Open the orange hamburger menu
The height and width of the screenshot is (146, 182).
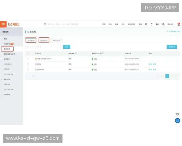(x=3, y=24)
